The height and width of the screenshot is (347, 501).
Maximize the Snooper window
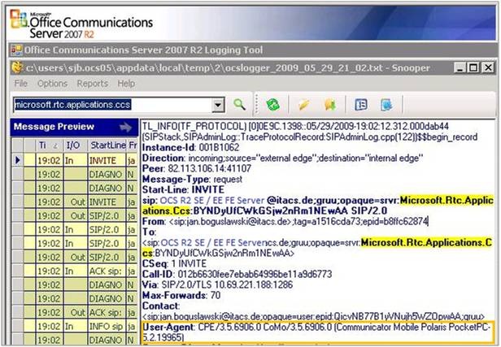click(473, 67)
